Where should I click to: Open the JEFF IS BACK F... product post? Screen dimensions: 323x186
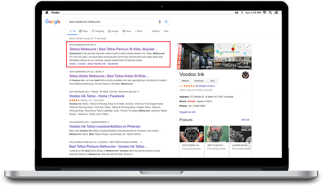pyautogui.click(x=217, y=142)
